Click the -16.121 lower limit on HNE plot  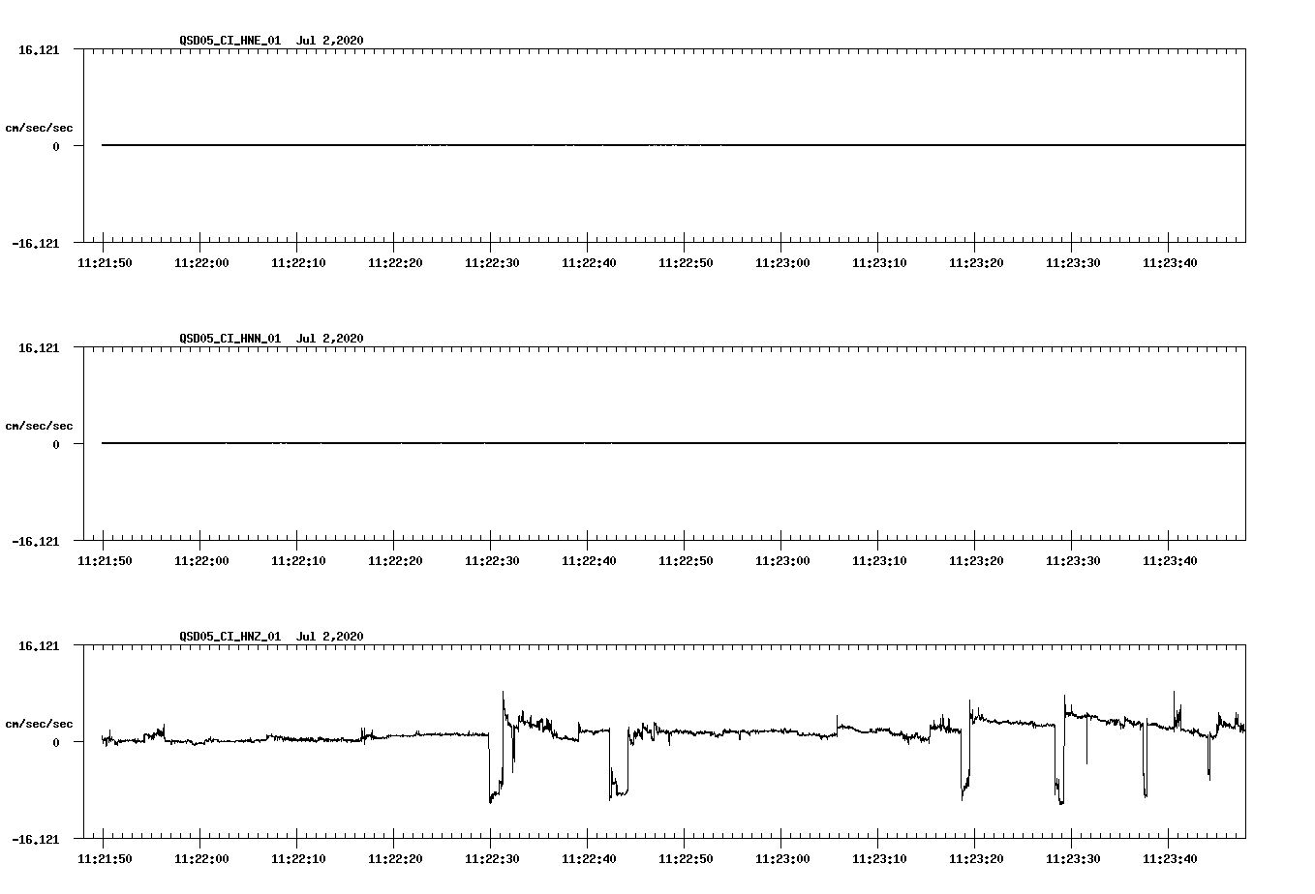point(35,244)
